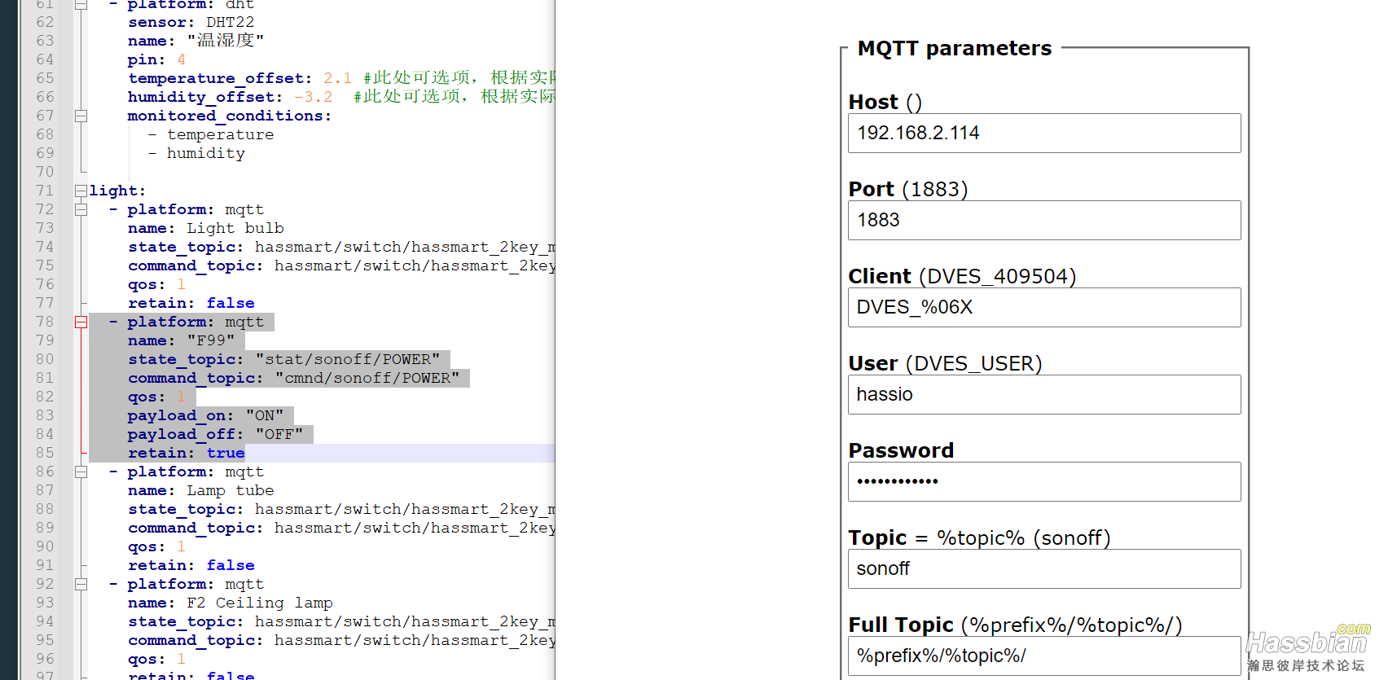The width and height of the screenshot is (1388, 680).
Task: Click the sensor: DHT22 line
Action: [x=191, y=22]
